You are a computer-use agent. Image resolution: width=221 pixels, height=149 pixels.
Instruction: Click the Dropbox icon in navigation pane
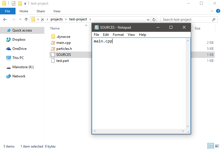pos(9,40)
